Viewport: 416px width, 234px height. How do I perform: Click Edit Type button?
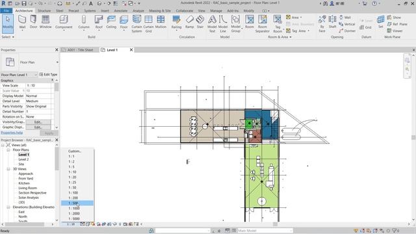48,75
